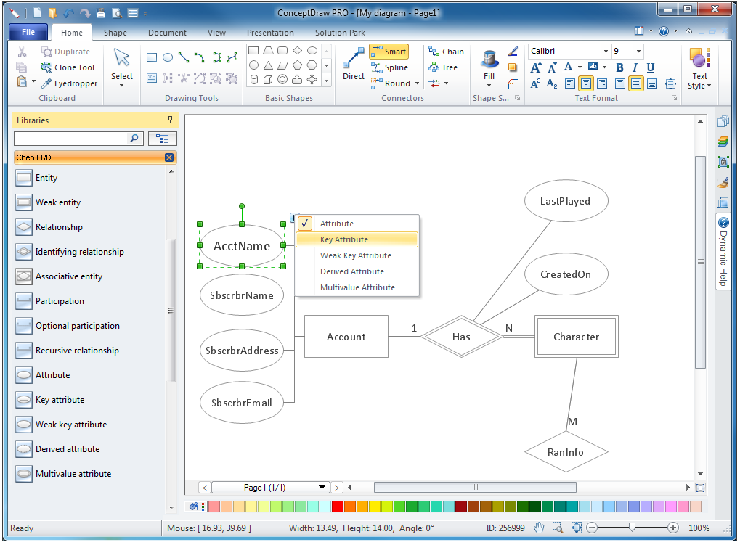Switch to the Solution Park tab
740x545 pixels.
coord(341,33)
